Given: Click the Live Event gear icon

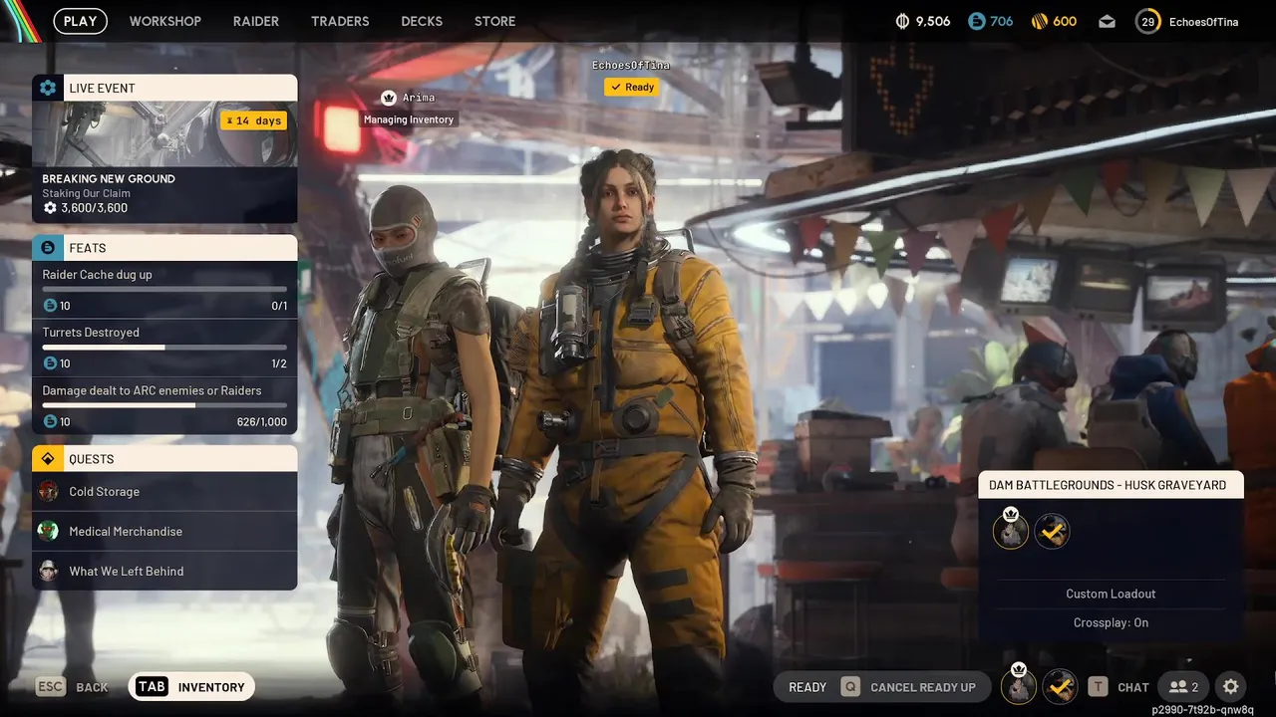Looking at the screenshot, I should pyautogui.click(x=48, y=88).
